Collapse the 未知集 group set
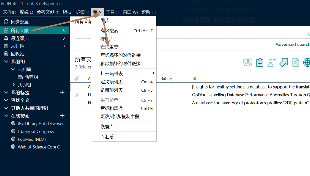 pyautogui.click(x=14, y=69)
